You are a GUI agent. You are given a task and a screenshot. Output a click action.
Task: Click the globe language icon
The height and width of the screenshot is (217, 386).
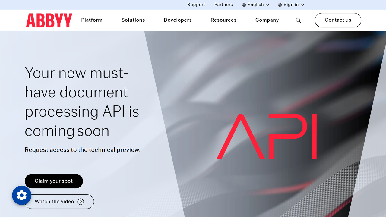coord(244,5)
